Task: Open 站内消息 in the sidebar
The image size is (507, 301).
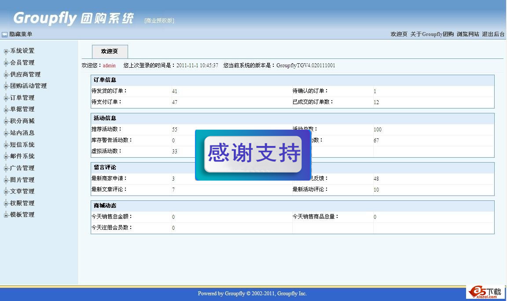Action: click(22, 133)
